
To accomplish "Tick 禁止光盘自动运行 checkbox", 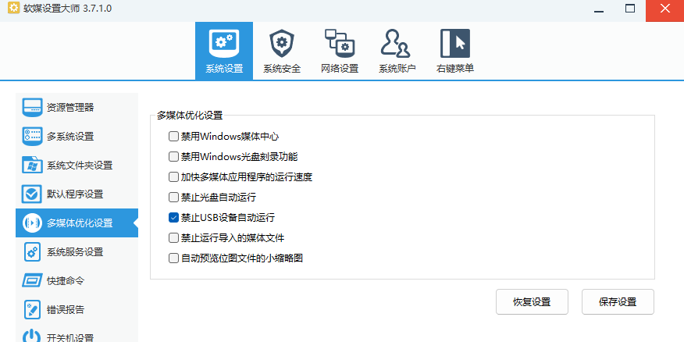I will coord(173,197).
